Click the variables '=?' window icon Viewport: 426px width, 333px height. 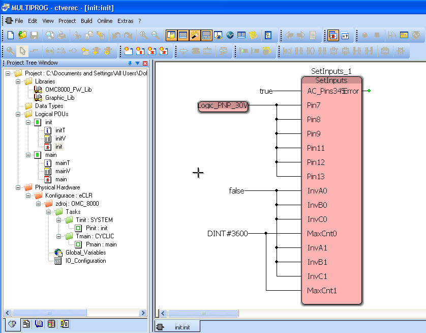pos(345,35)
